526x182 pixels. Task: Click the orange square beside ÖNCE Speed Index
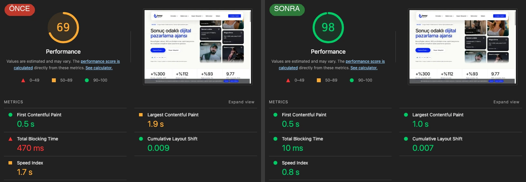coord(10,163)
